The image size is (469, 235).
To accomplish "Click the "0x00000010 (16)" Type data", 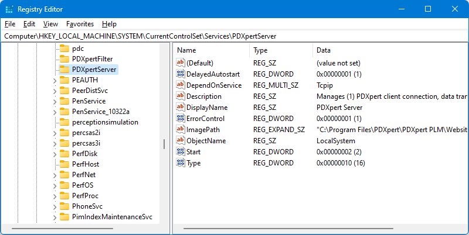I will click(341, 163).
